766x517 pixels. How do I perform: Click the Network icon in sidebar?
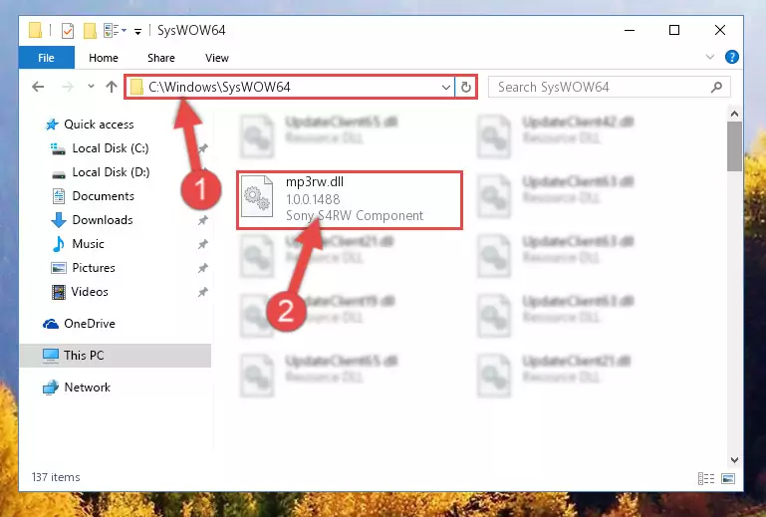coord(51,388)
